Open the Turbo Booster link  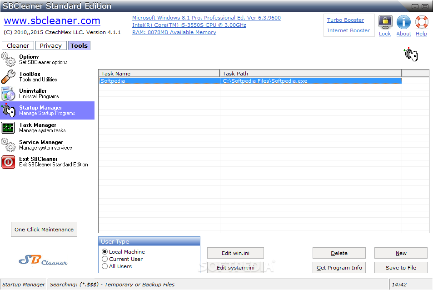[x=345, y=20]
